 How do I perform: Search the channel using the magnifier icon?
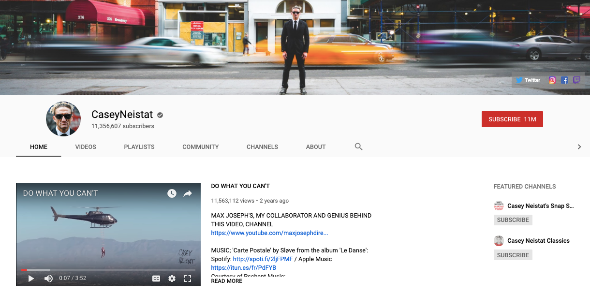click(358, 147)
